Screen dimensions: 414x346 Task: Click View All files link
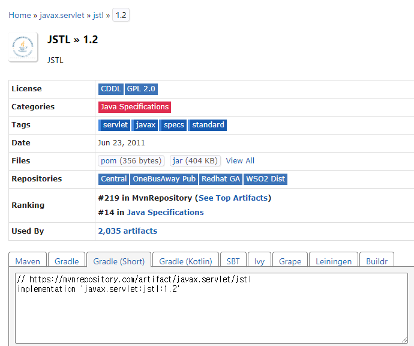[x=240, y=161]
